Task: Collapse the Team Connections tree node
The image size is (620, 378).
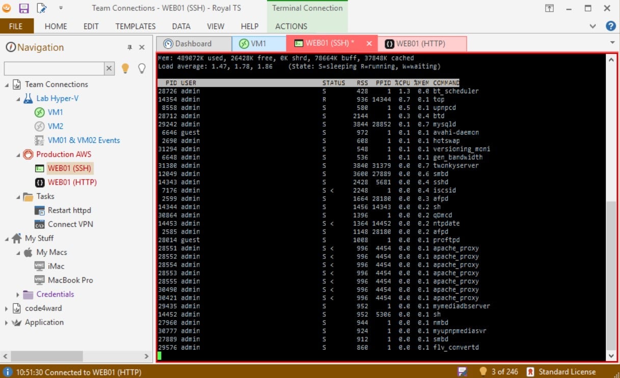Action: (x=7, y=85)
